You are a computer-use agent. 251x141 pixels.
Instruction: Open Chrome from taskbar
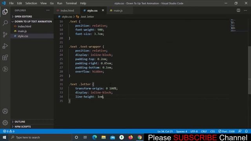(x=140, y=137)
